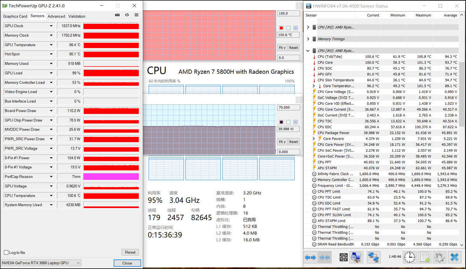The image size is (466, 269).
Task: Click HWiNFO networked computers icon
Action: [373, 257]
